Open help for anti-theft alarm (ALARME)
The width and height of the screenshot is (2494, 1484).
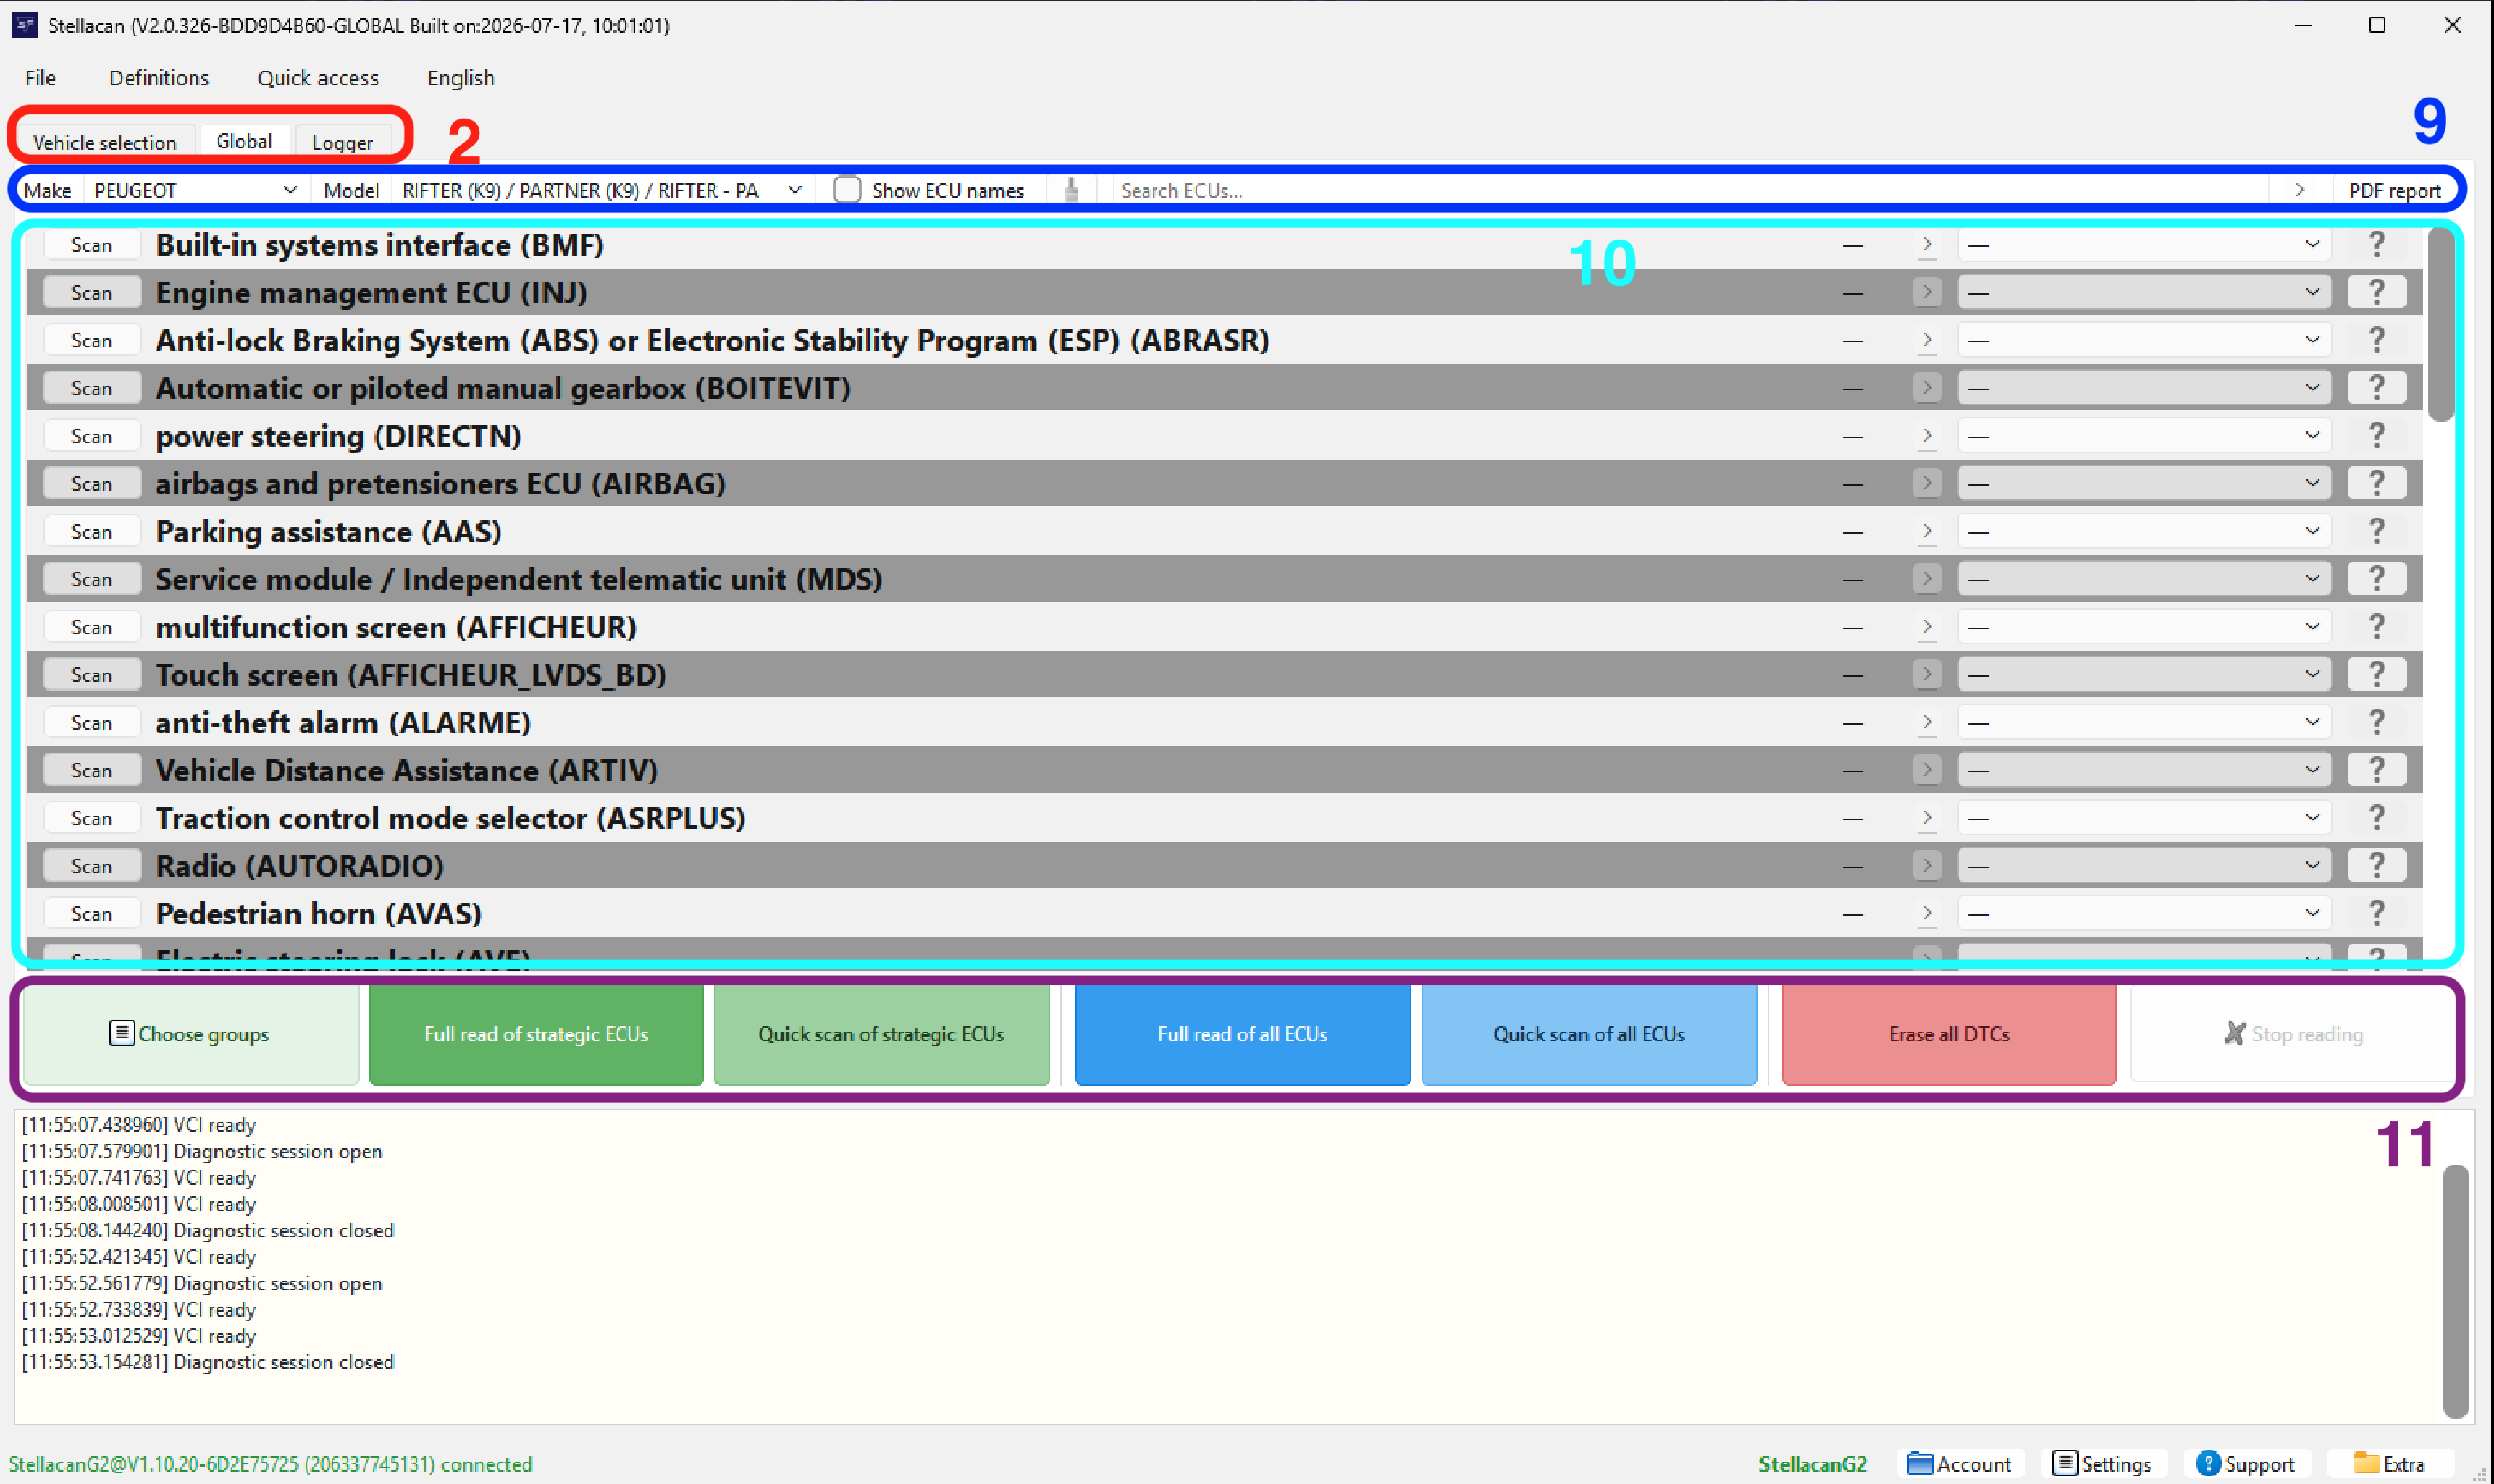pos(2376,722)
